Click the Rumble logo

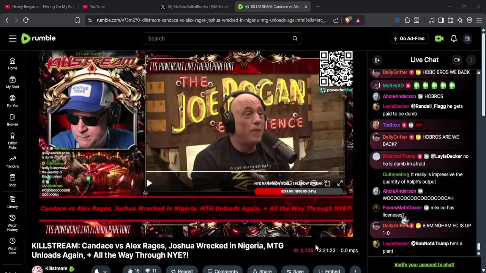[x=38, y=38]
